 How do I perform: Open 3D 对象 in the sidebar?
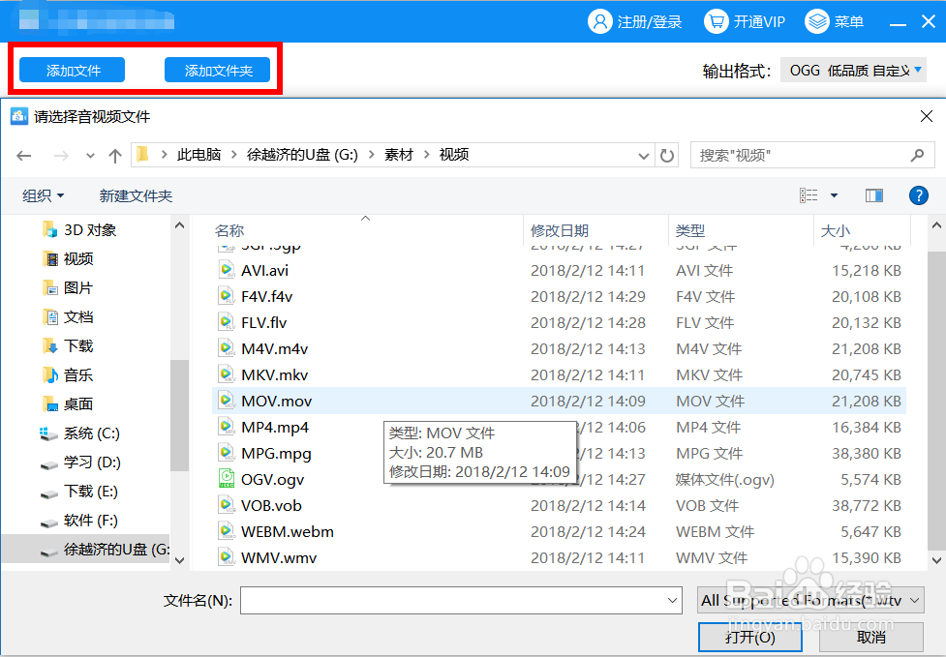point(79,229)
